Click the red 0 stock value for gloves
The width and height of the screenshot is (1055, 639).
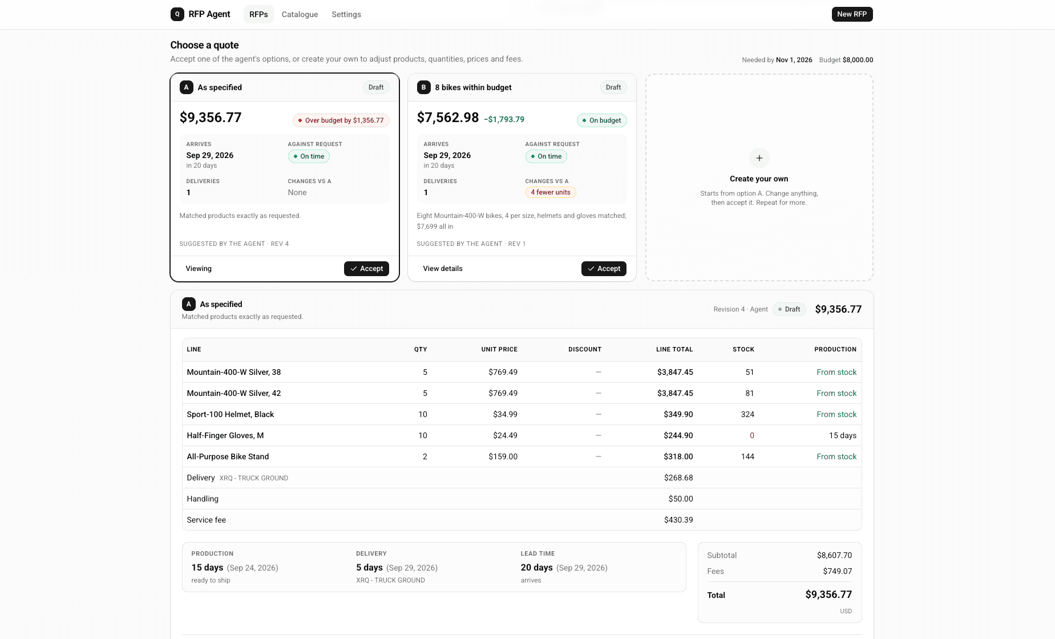[x=751, y=435]
